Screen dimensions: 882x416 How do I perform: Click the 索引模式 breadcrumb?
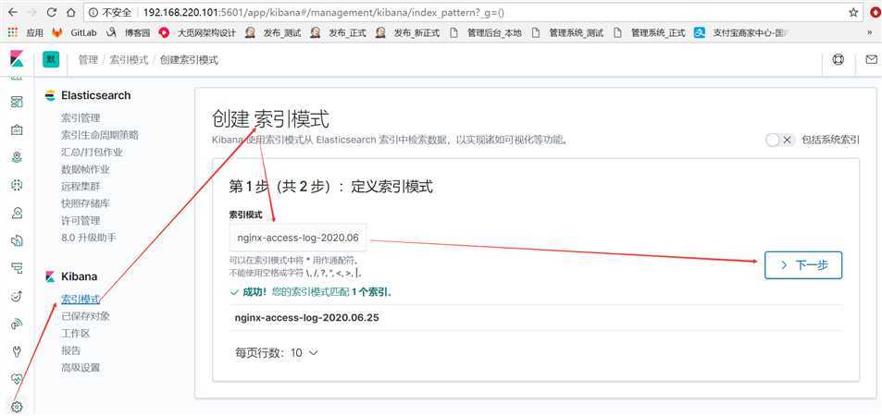[129, 59]
